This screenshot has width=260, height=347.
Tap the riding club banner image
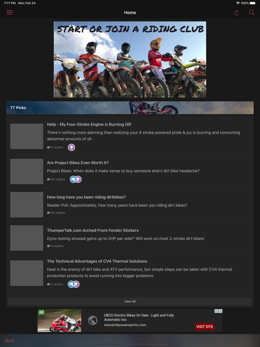point(130,60)
